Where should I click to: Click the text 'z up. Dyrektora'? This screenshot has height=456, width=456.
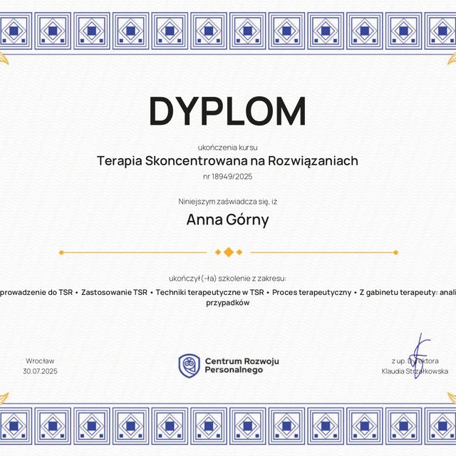415,361
